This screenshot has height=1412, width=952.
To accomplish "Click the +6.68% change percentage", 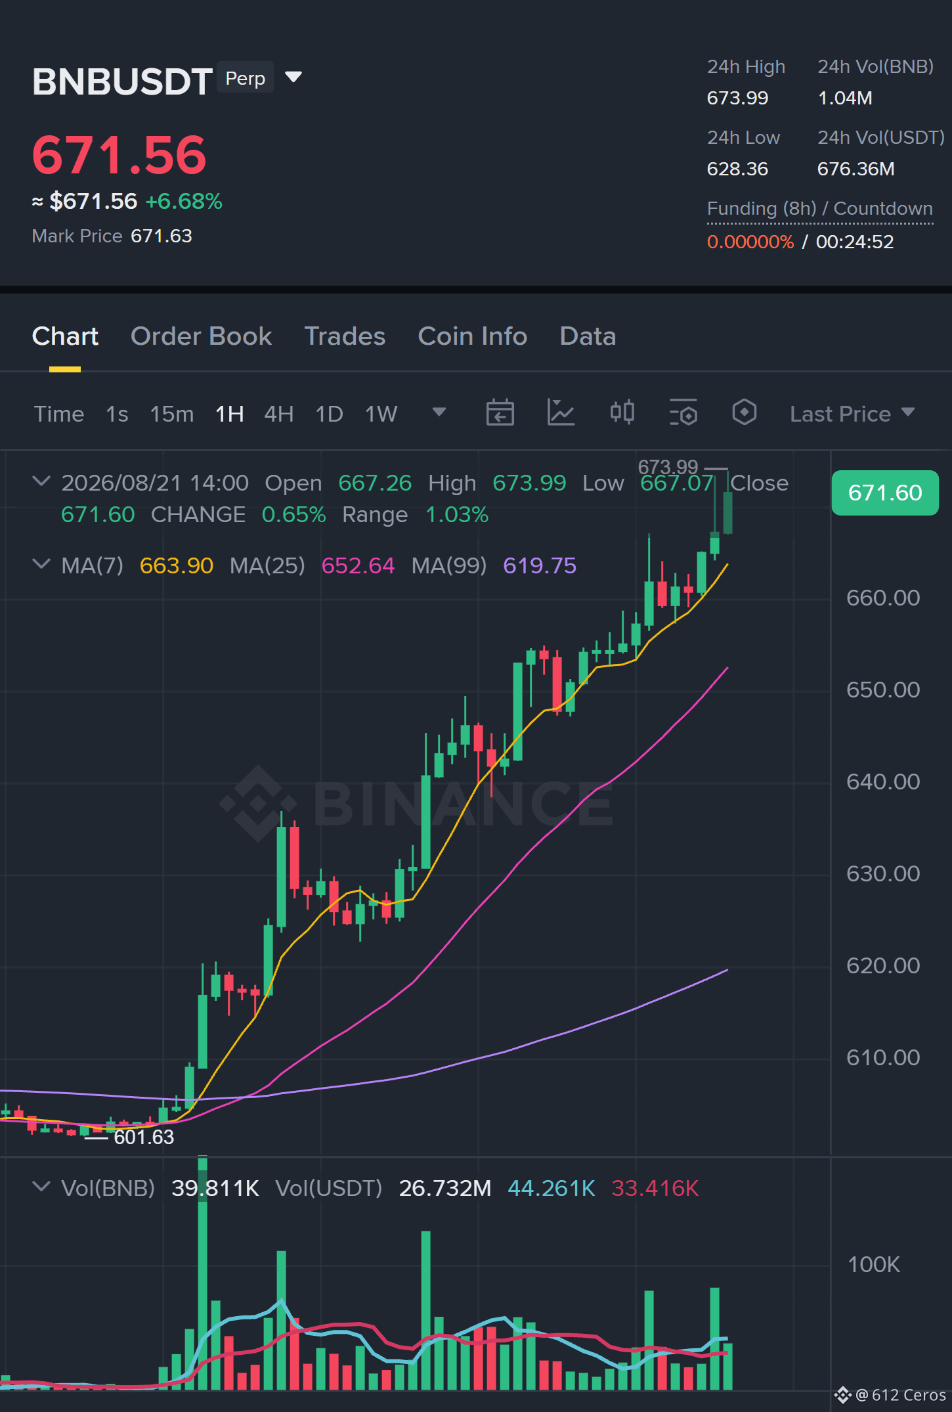I will click(184, 201).
